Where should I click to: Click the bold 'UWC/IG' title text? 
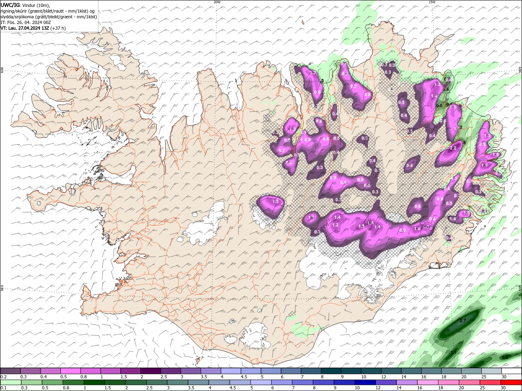[x=10, y=5]
